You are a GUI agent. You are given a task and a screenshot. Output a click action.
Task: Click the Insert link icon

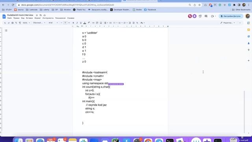(93, 23)
